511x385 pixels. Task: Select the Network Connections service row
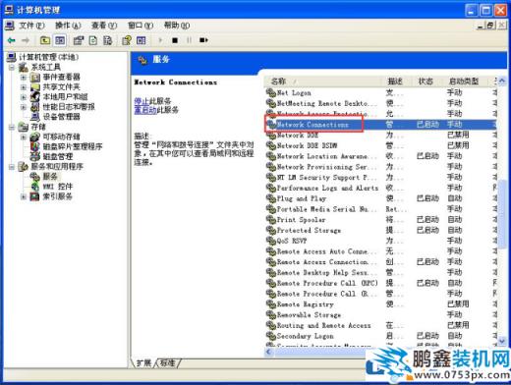pyautogui.click(x=381, y=125)
